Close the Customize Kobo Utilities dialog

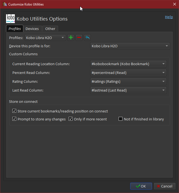(175, 4)
